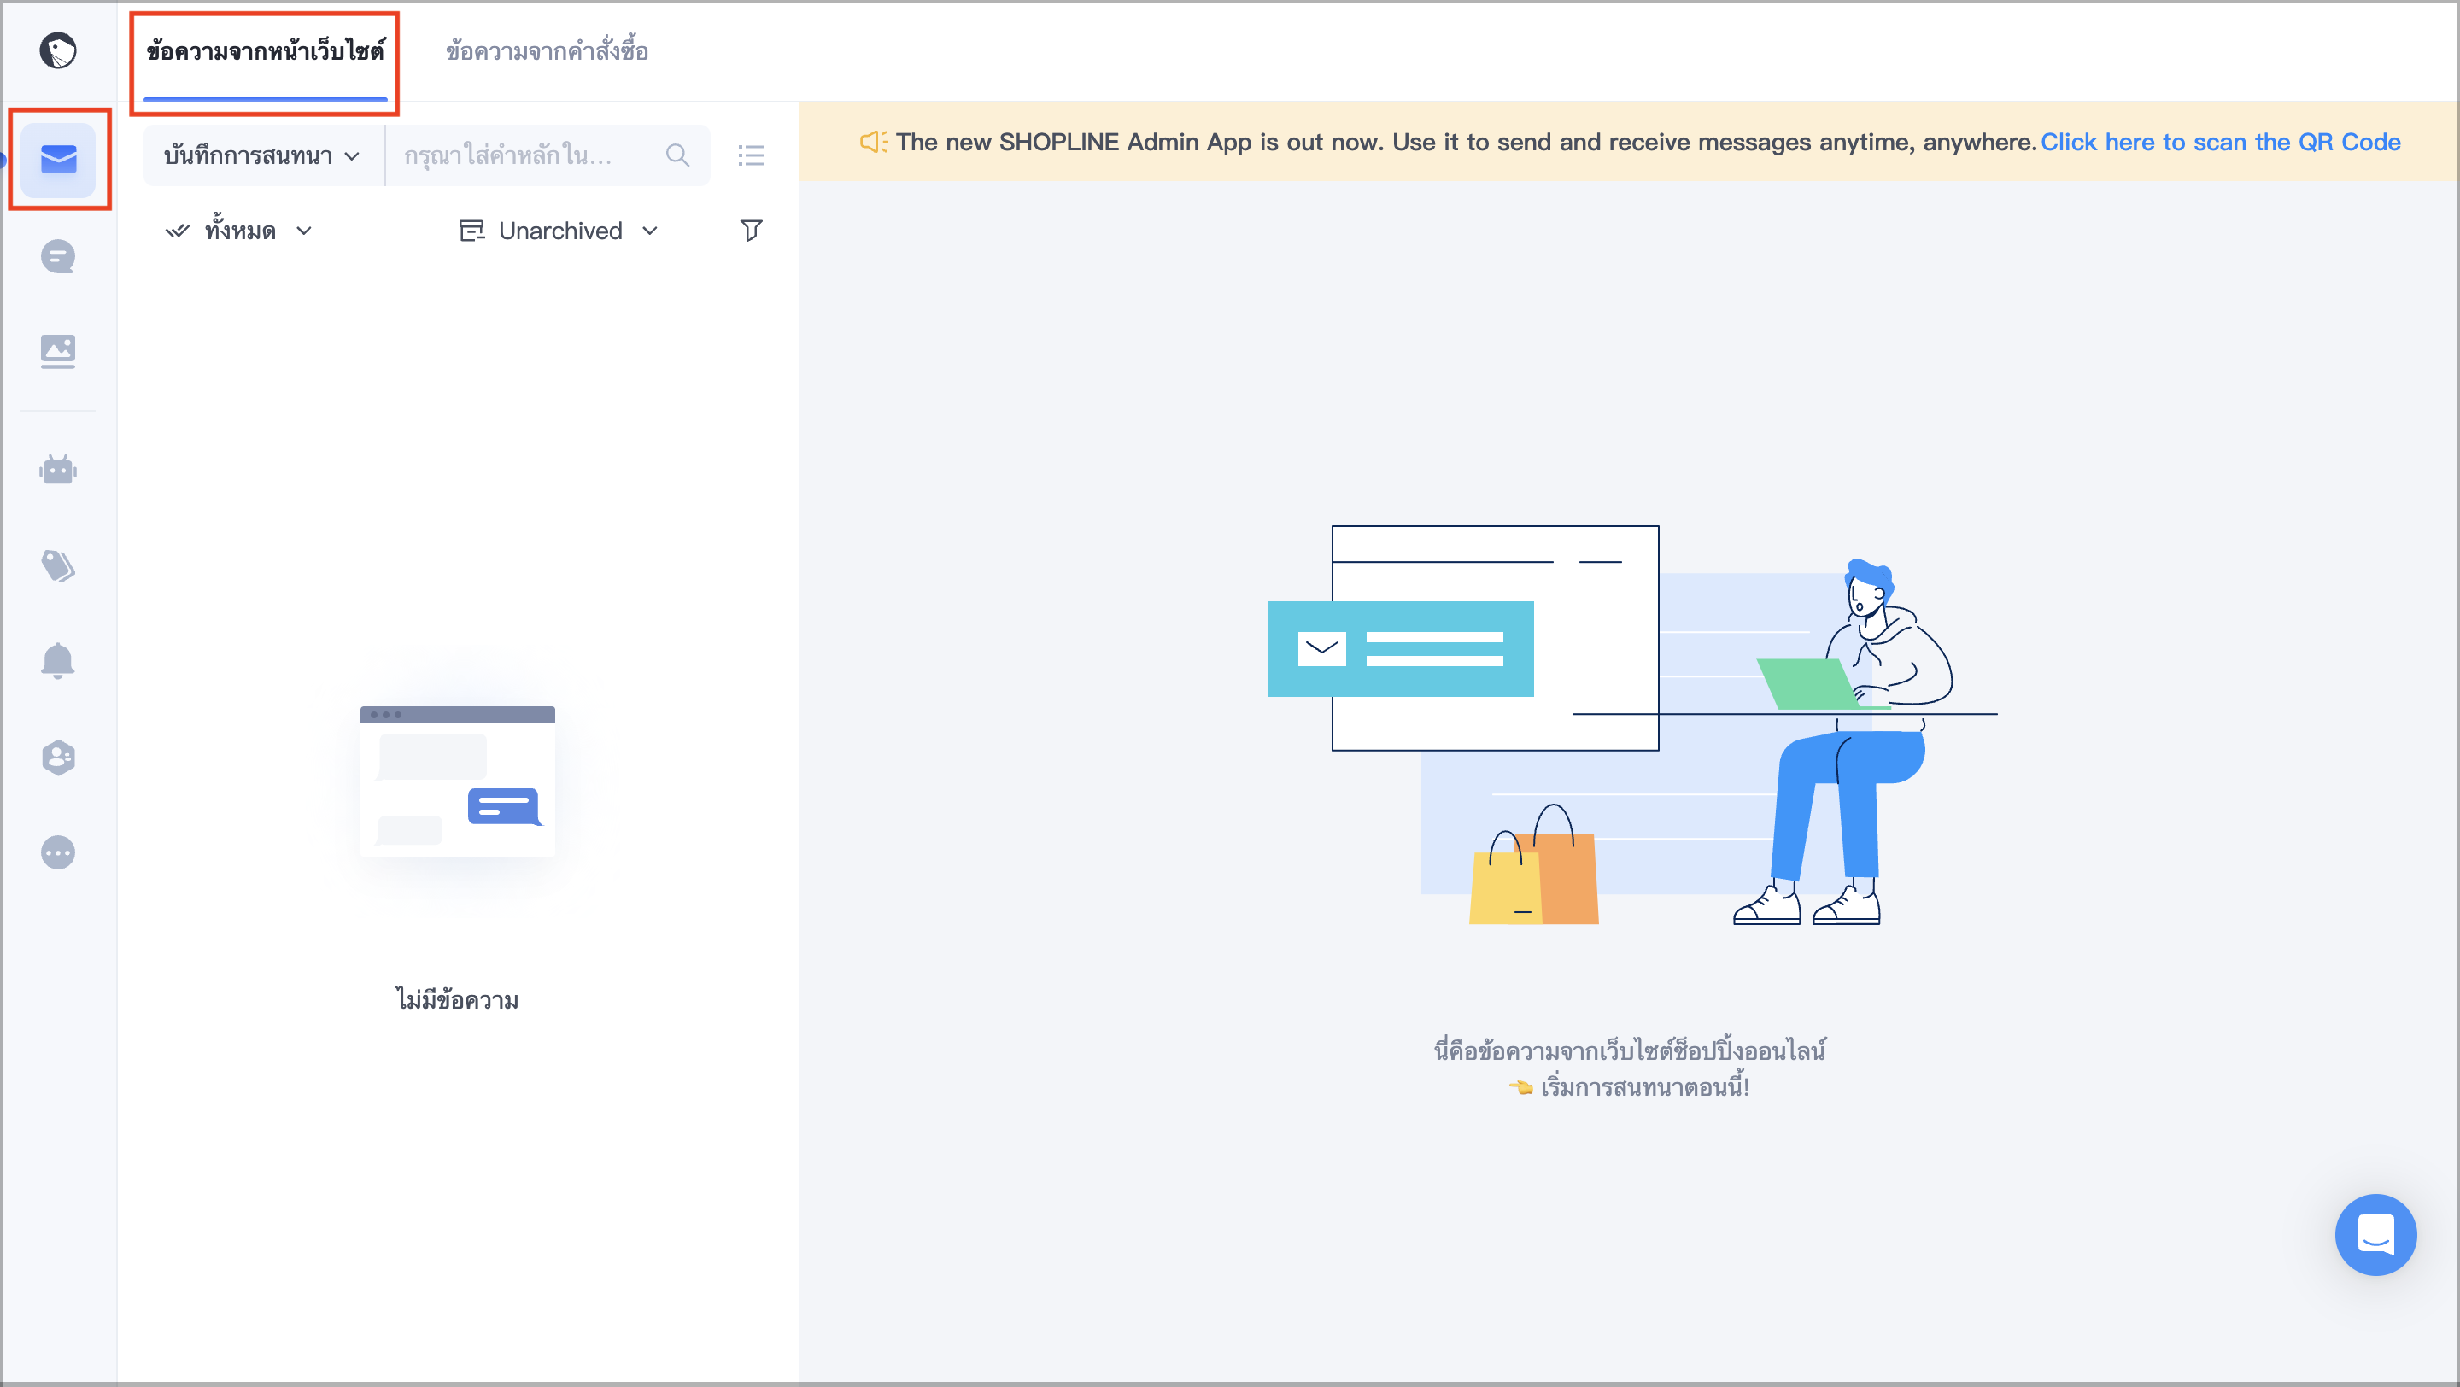Open the tags icon in sidebar
Screen dimensions: 2460x1387
point(58,566)
